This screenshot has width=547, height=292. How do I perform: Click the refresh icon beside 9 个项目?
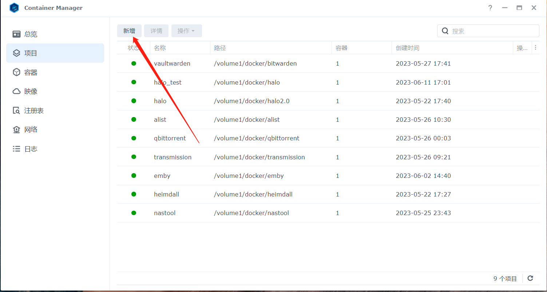[530, 278]
